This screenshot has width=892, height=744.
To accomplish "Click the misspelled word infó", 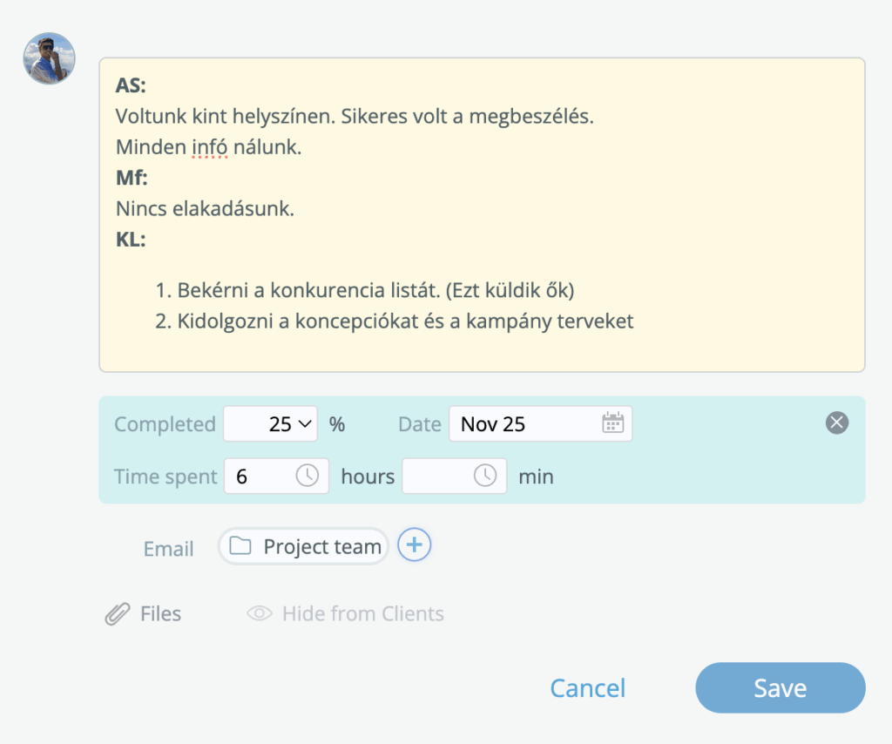I will pos(209,148).
